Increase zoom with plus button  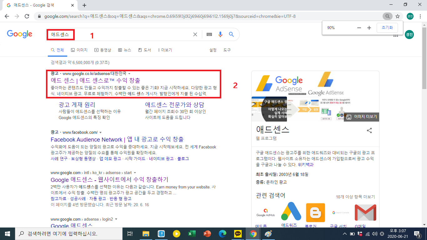[369, 28]
